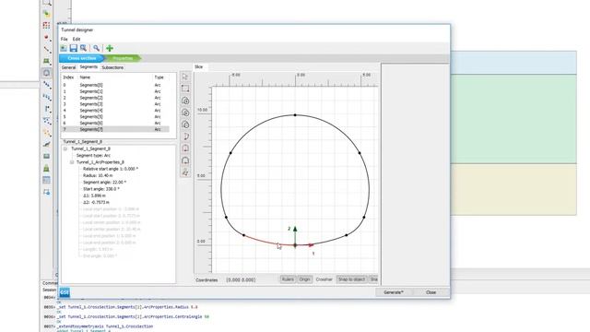Click the circle-with-minus delete section tool
Image resolution: width=590 pixels, height=332 pixels.
pyautogui.click(x=185, y=125)
